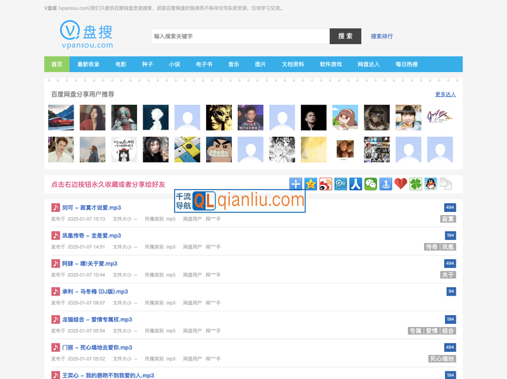This screenshot has height=379, width=507.
Task: Click the red heart share icon
Action: [401, 184]
